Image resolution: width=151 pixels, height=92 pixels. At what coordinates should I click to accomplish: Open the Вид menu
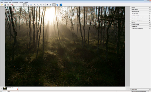click(x=10, y=2)
